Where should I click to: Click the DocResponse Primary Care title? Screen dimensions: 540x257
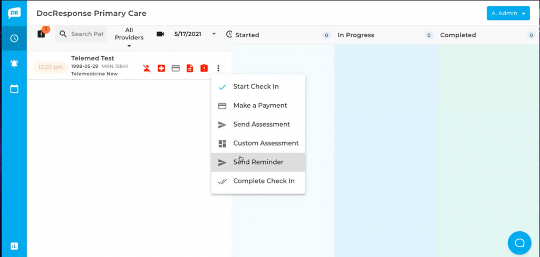92,13
